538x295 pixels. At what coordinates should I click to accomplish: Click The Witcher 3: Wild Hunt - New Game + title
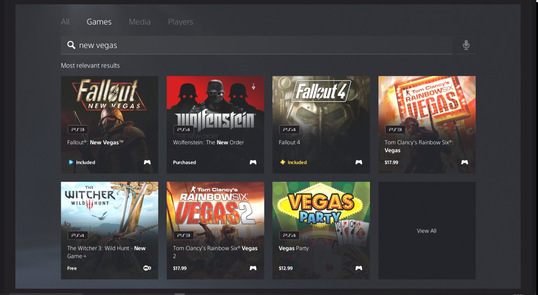pos(106,252)
